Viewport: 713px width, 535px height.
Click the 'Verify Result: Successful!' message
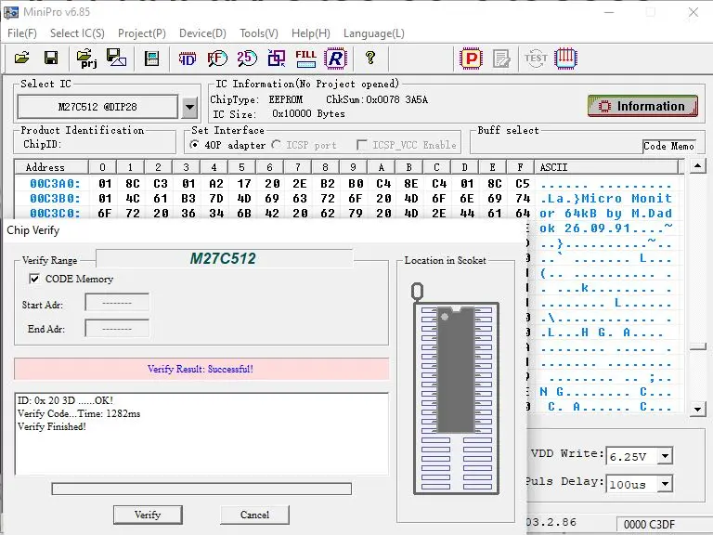point(201,369)
